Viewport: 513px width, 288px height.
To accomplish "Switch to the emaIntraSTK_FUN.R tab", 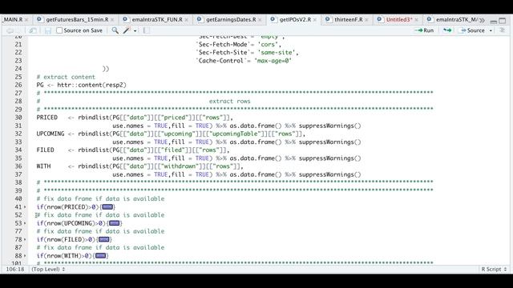I will [x=157, y=19].
